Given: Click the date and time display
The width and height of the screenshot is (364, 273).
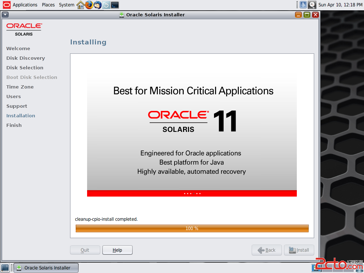Looking at the screenshot, I should [x=340, y=5].
